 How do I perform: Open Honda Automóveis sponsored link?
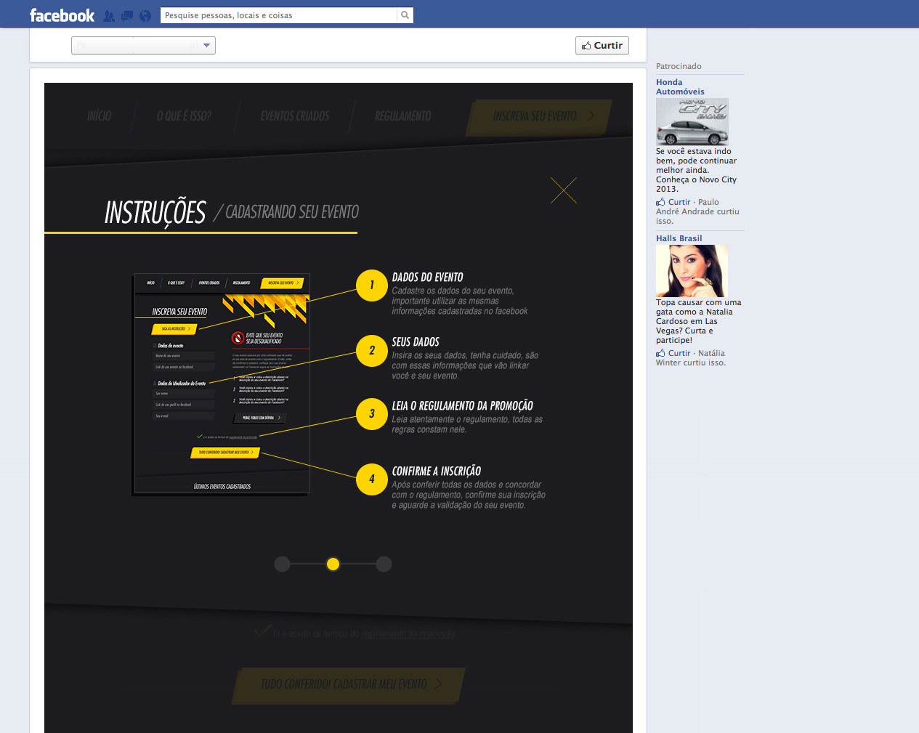coord(680,87)
